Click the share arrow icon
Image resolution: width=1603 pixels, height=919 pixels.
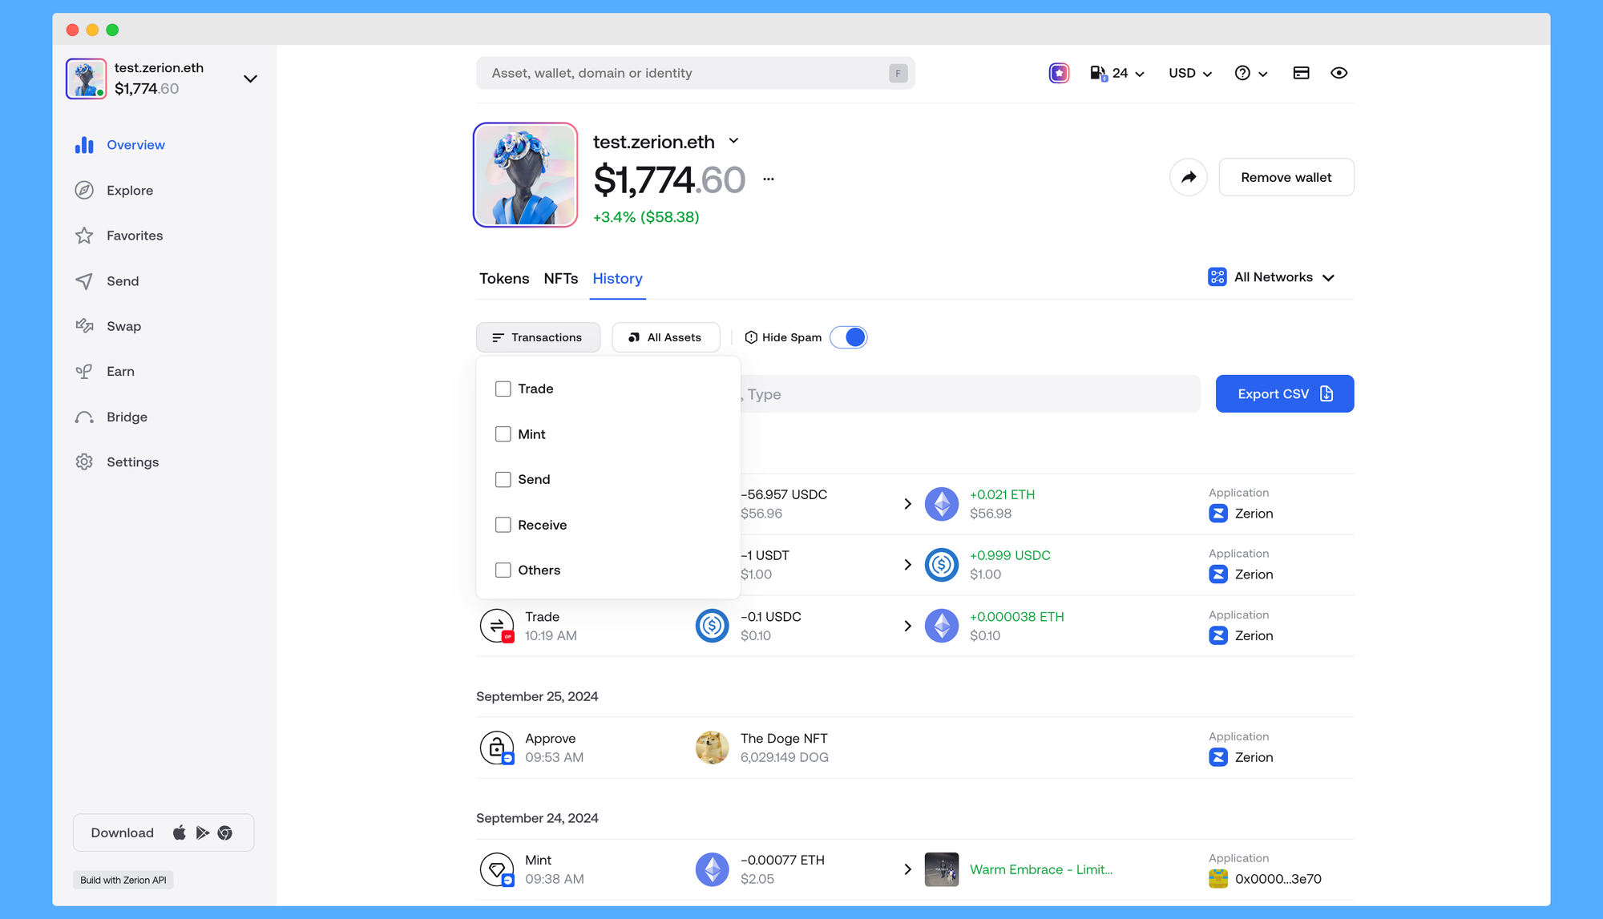pyautogui.click(x=1188, y=177)
